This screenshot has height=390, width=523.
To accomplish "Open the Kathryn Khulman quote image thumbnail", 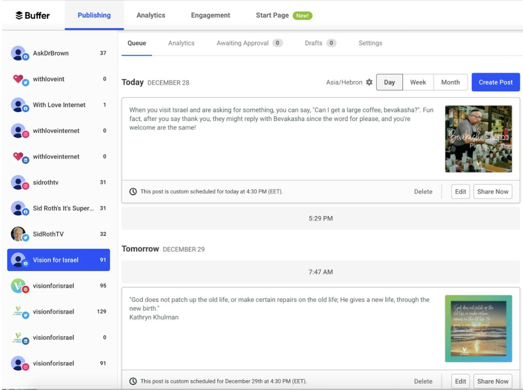I will coord(478,328).
